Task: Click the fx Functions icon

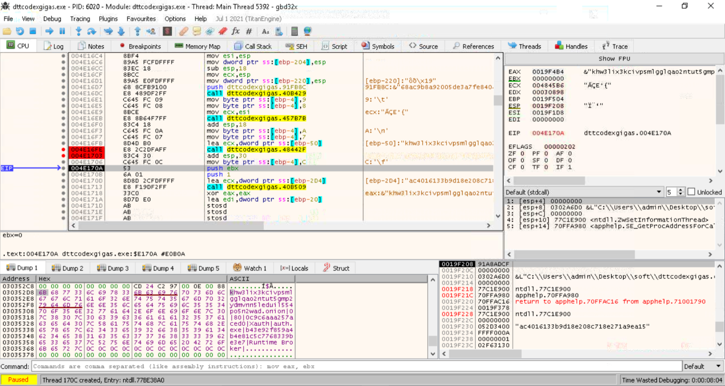Action: 235,31
